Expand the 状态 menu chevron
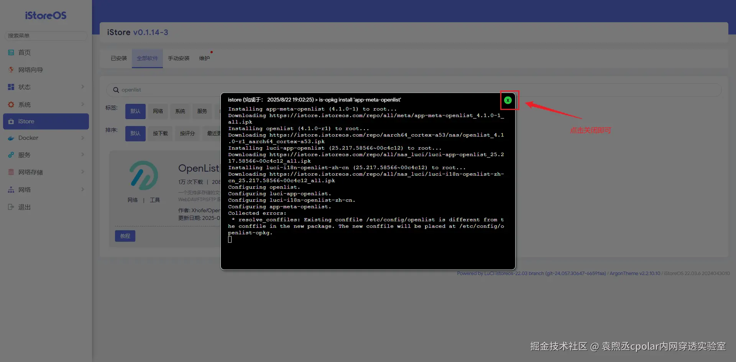 click(83, 87)
